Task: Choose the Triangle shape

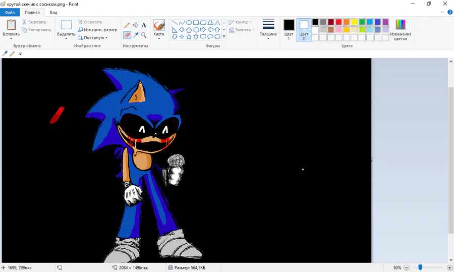Action: click(x=217, y=23)
